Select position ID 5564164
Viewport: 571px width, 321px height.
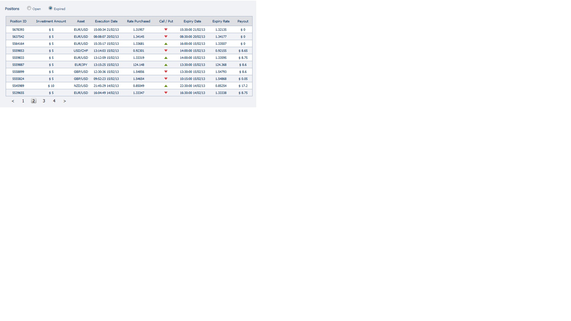(18, 44)
